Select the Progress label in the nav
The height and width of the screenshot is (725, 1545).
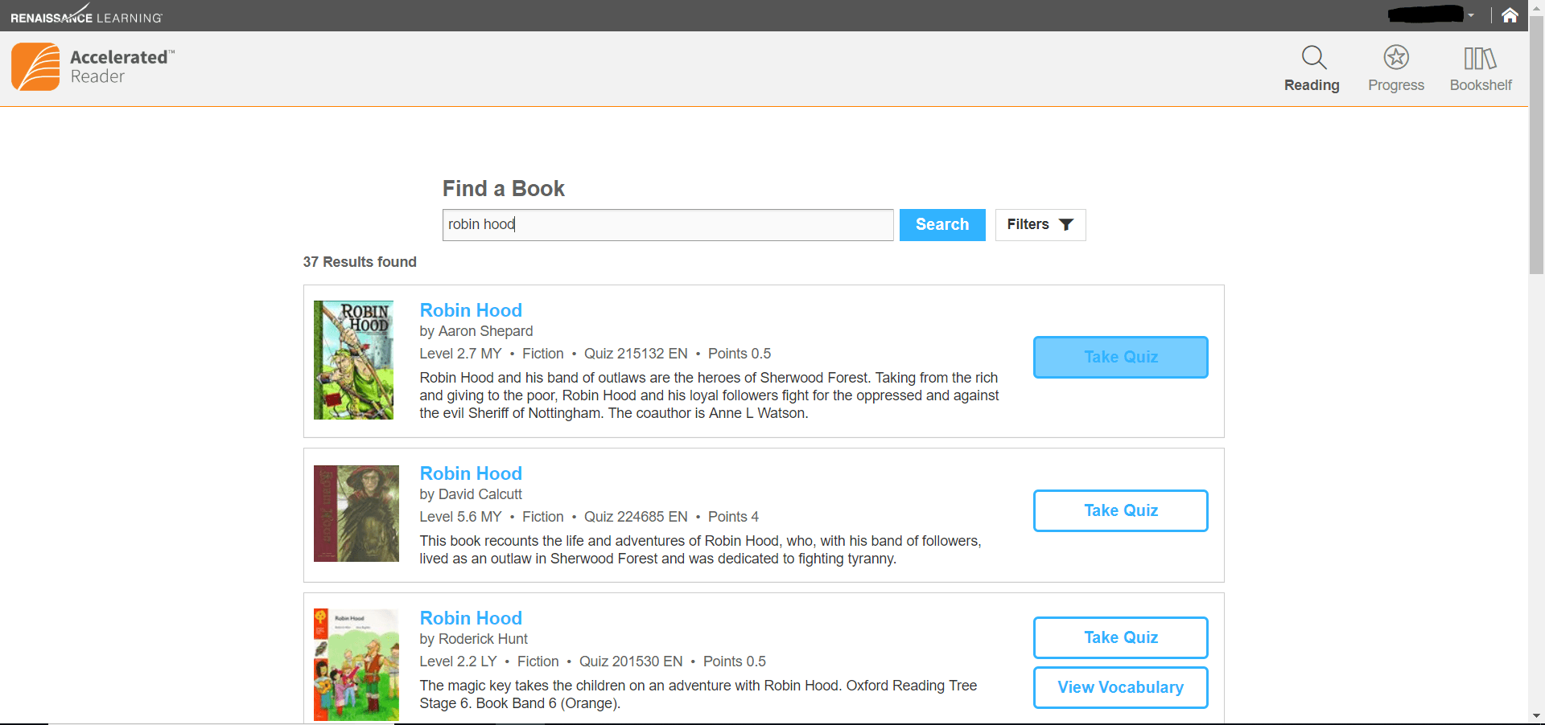1396,85
